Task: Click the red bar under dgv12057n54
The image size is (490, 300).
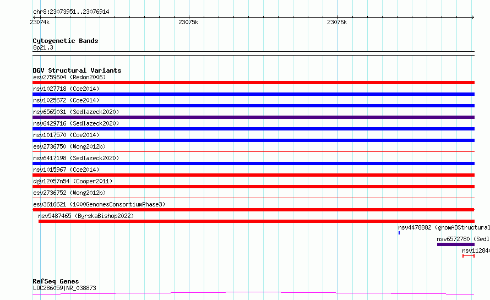Action: (x=253, y=187)
